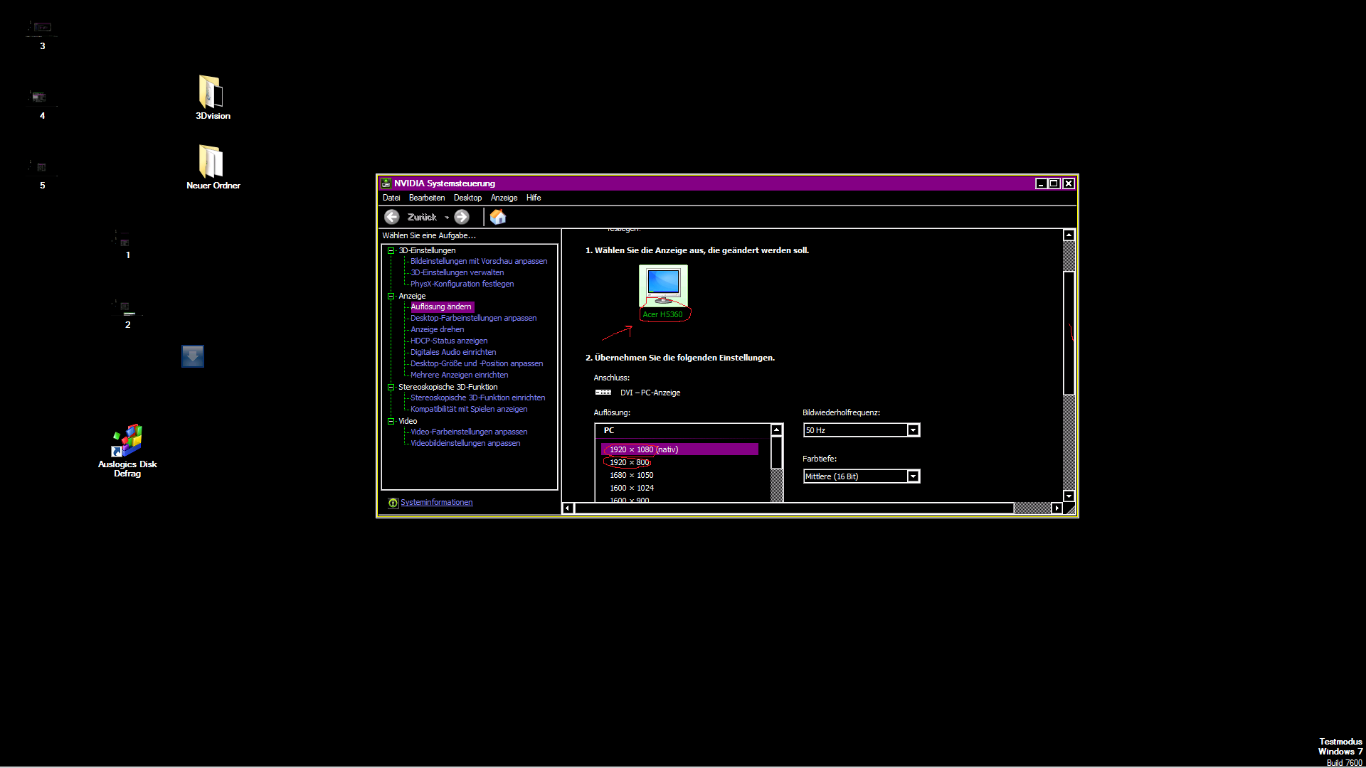Launch Auslogics Disk Defrag desktop shortcut

[x=127, y=451]
